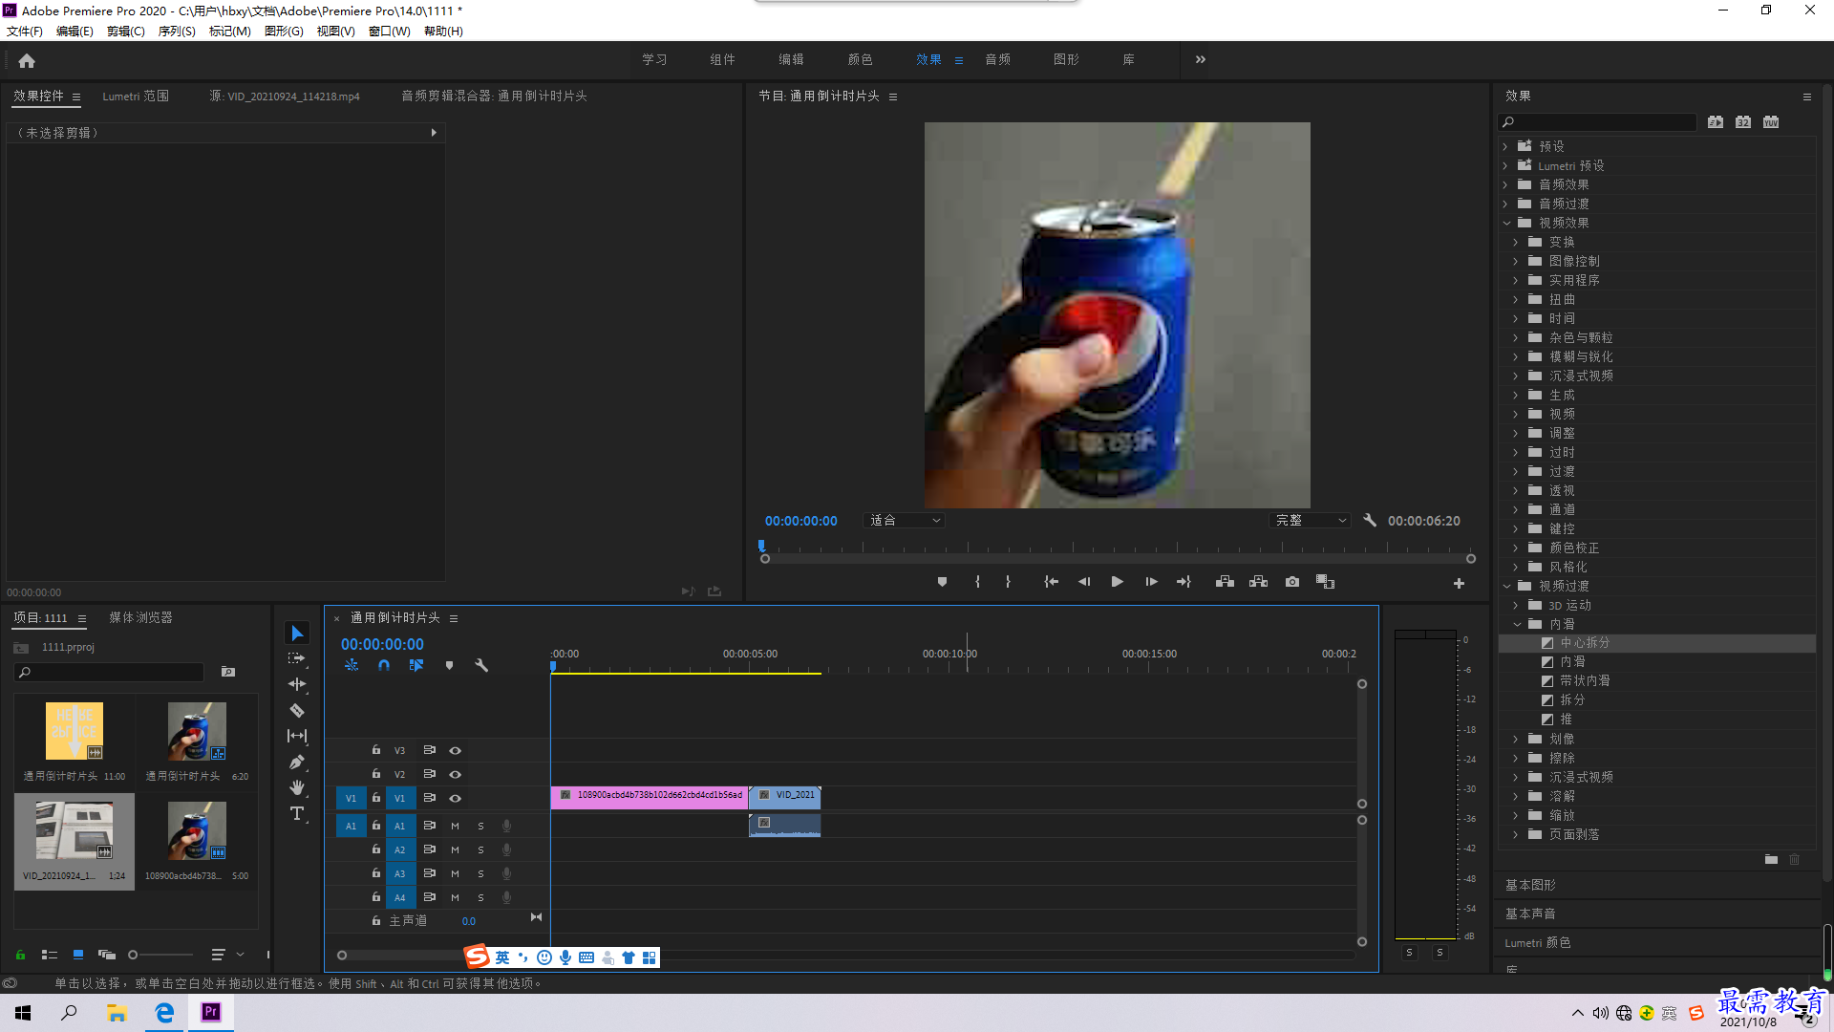The width and height of the screenshot is (1834, 1032).
Task: Export frame with camera icon
Action: tap(1291, 582)
